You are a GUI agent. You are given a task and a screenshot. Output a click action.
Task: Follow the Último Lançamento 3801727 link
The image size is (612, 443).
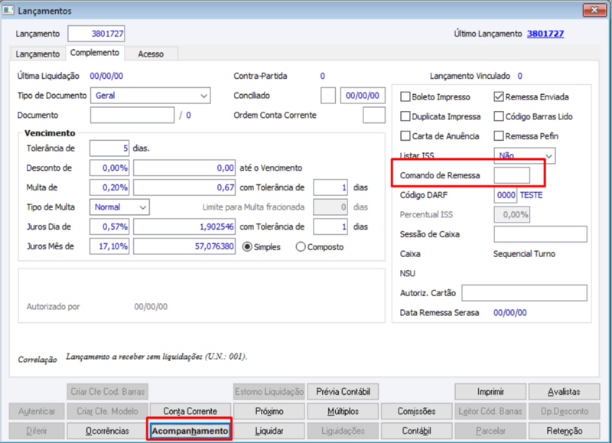(x=545, y=34)
